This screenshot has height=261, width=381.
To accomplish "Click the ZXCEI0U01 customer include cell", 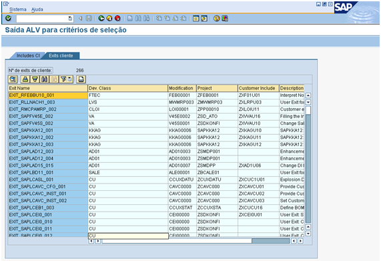I will (x=258, y=215).
